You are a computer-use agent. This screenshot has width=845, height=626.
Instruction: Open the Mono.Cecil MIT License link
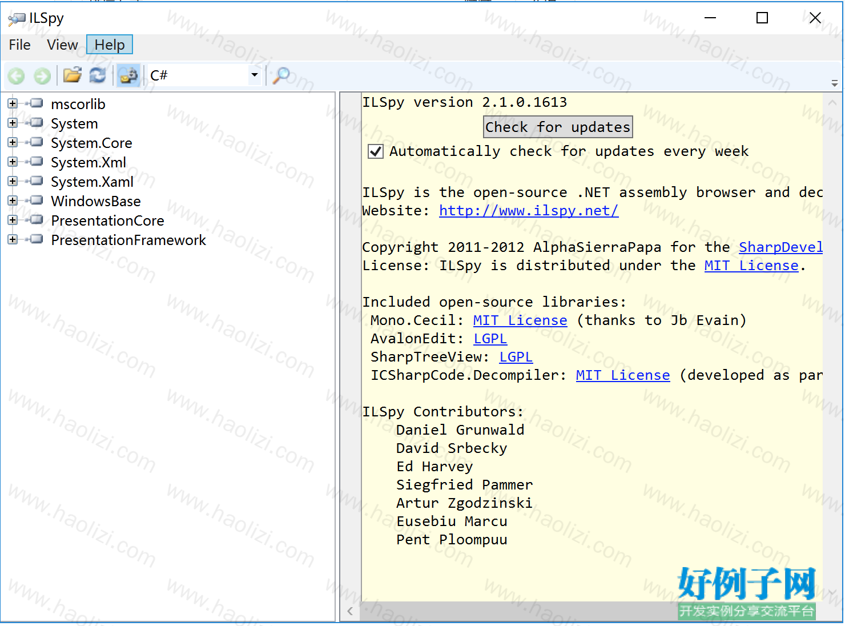(520, 320)
